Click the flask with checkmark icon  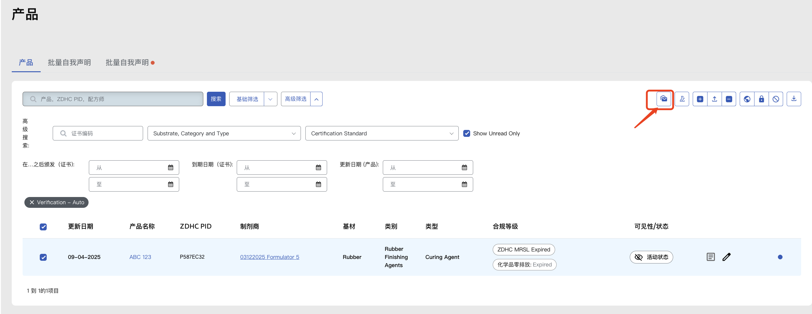point(682,99)
